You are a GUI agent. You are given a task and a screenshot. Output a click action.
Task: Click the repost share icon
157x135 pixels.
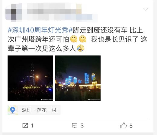(25, 126)
